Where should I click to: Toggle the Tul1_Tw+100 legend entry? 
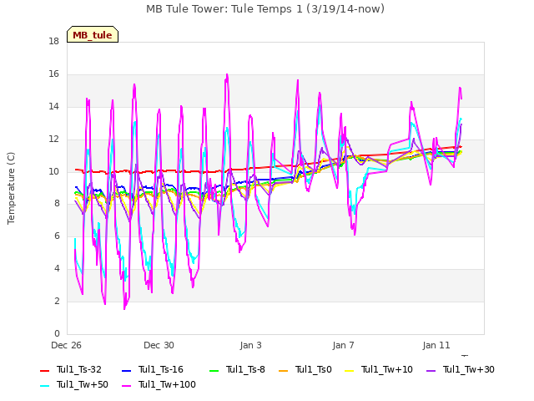(x=159, y=384)
